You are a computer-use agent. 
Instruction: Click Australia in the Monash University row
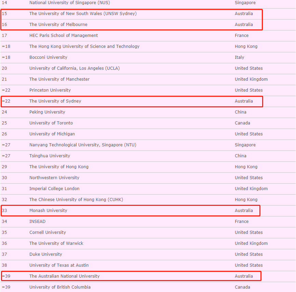point(244,211)
